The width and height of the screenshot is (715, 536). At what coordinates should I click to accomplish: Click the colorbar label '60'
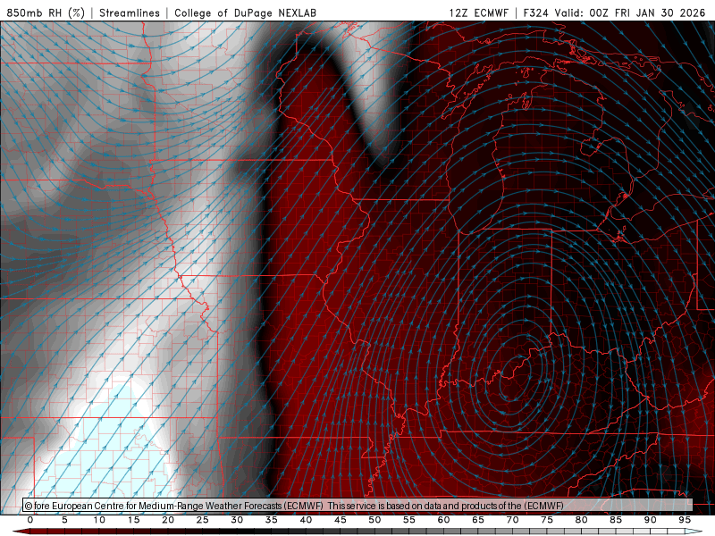coord(443,520)
